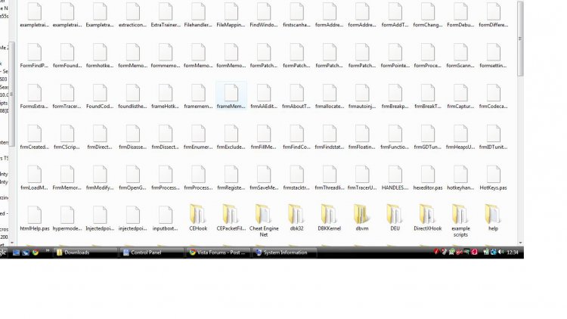Select the frmHeapsU... file icon
The height and width of the screenshot is (319, 567).
coord(460,134)
